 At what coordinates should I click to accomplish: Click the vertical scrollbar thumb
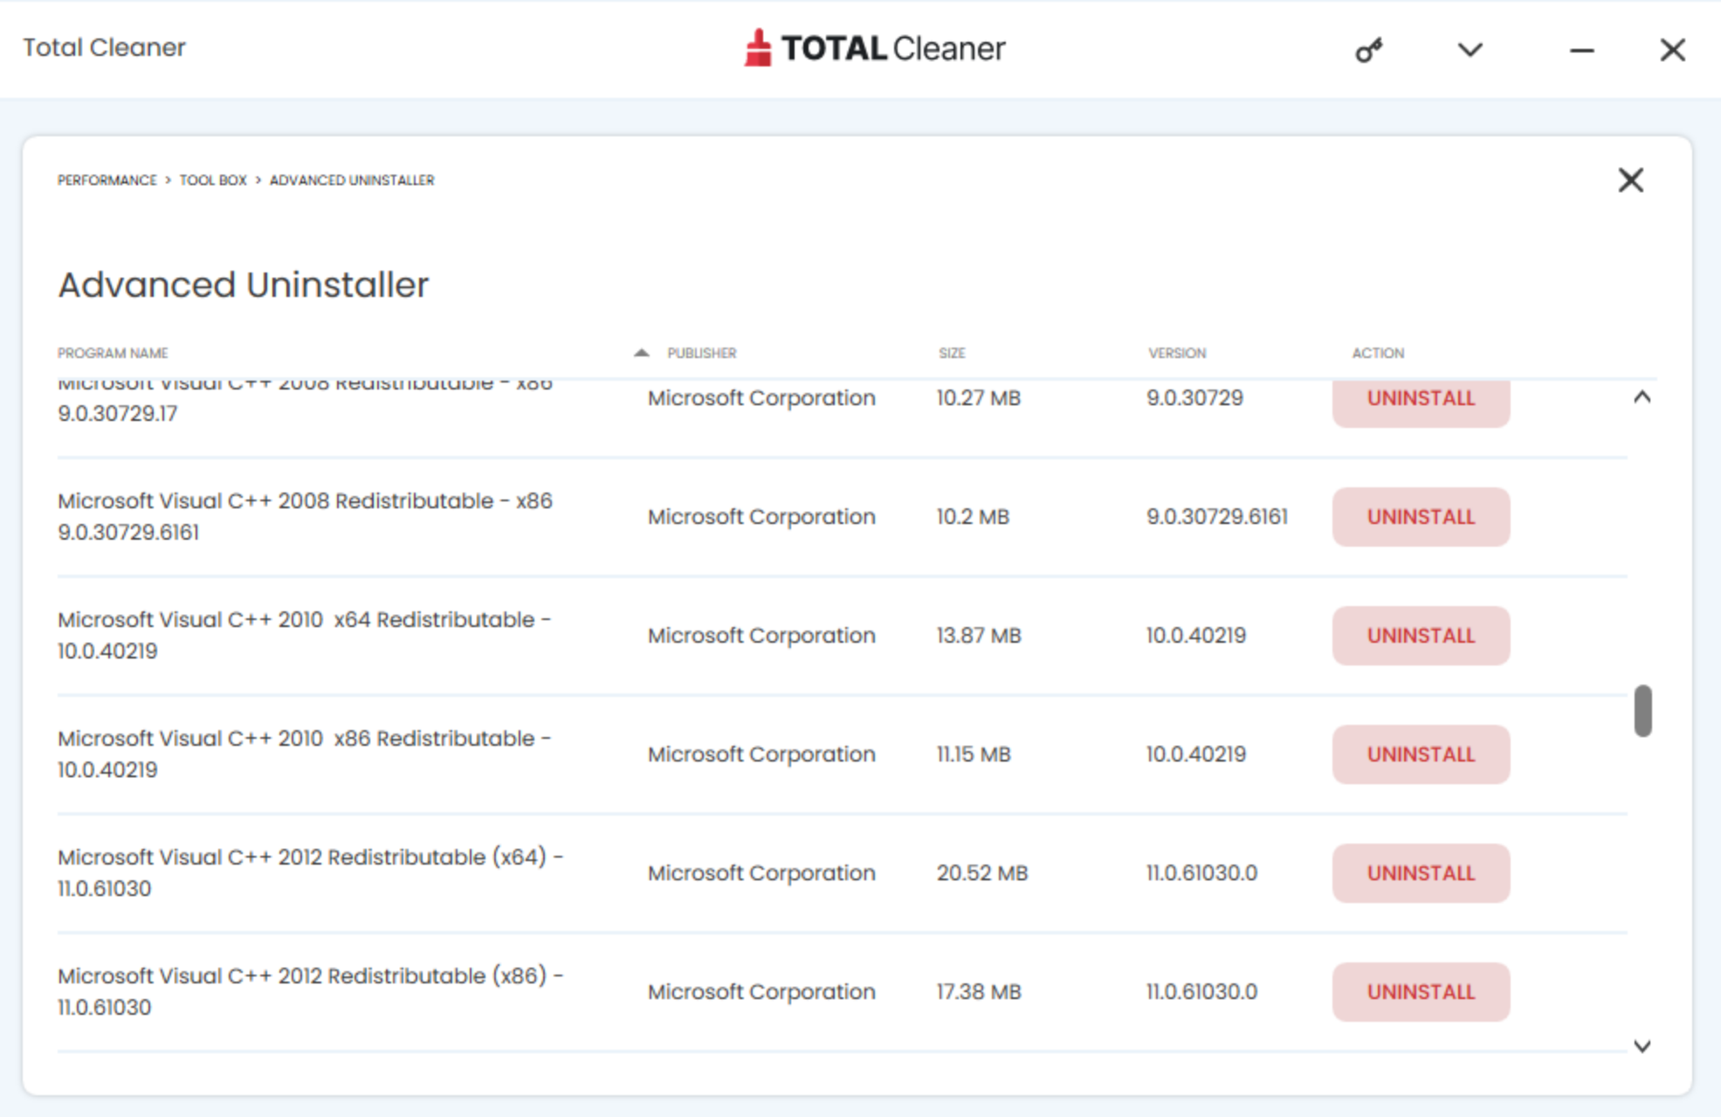[x=1642, y=711]
